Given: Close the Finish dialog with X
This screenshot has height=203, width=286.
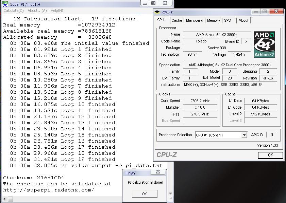Looking at the screenshot, I should (158, 172).
